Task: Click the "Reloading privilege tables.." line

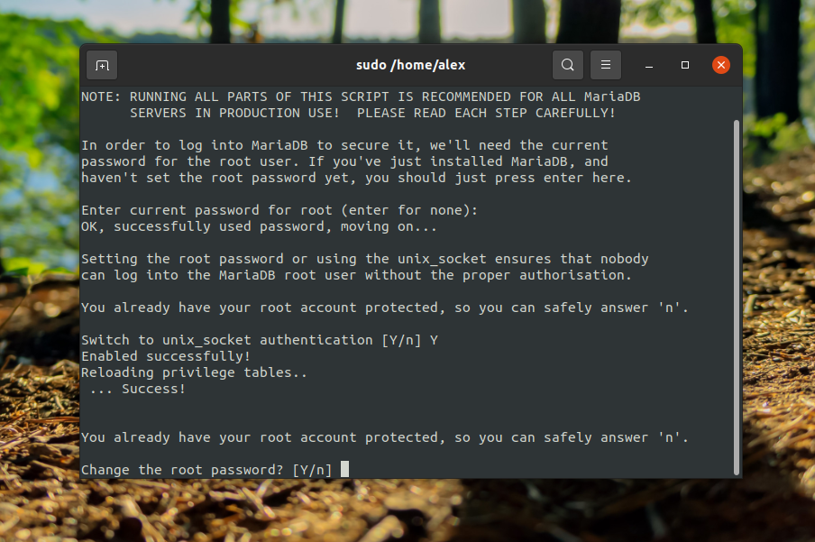Action: pyautogui.click(x=194, y=372)
